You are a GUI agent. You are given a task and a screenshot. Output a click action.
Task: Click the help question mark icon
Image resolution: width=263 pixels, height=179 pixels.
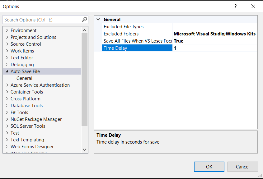pos(236,6)
